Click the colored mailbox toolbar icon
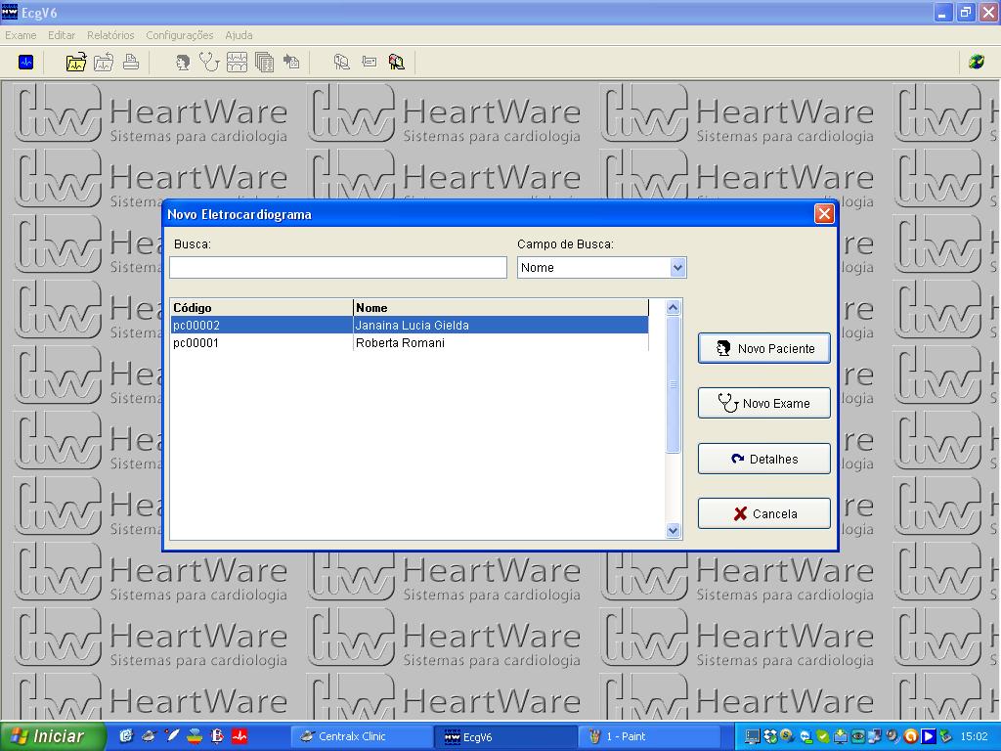Viewport: 1001px width, 751px height. pyautogui.click(x=397, y=62)
